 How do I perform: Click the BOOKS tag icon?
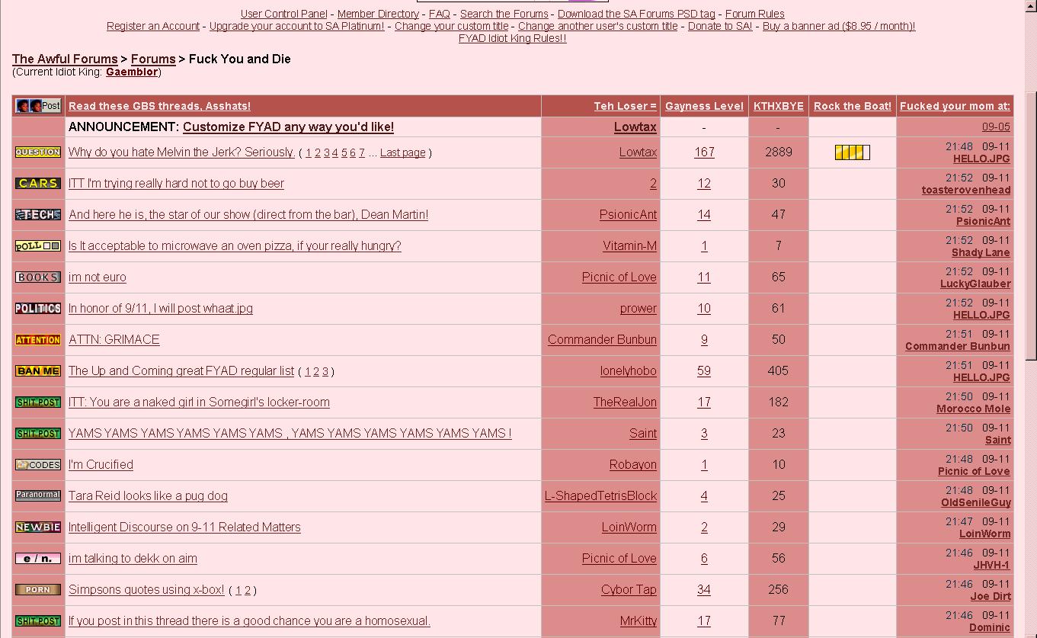pyautogui.click(x=38, y=277)
